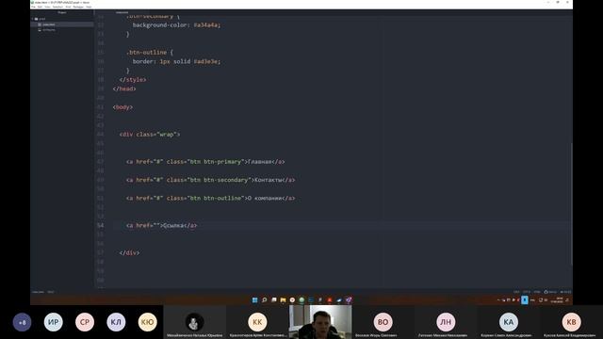Select participant avatar СР
603x339 pixels.
[x=85, y=322]
